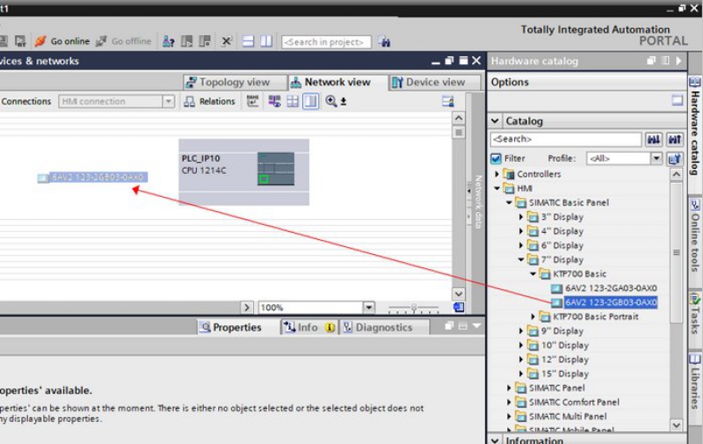Click the Search in project field
Viewport: 703px width, 444px height.
[326, 41]
